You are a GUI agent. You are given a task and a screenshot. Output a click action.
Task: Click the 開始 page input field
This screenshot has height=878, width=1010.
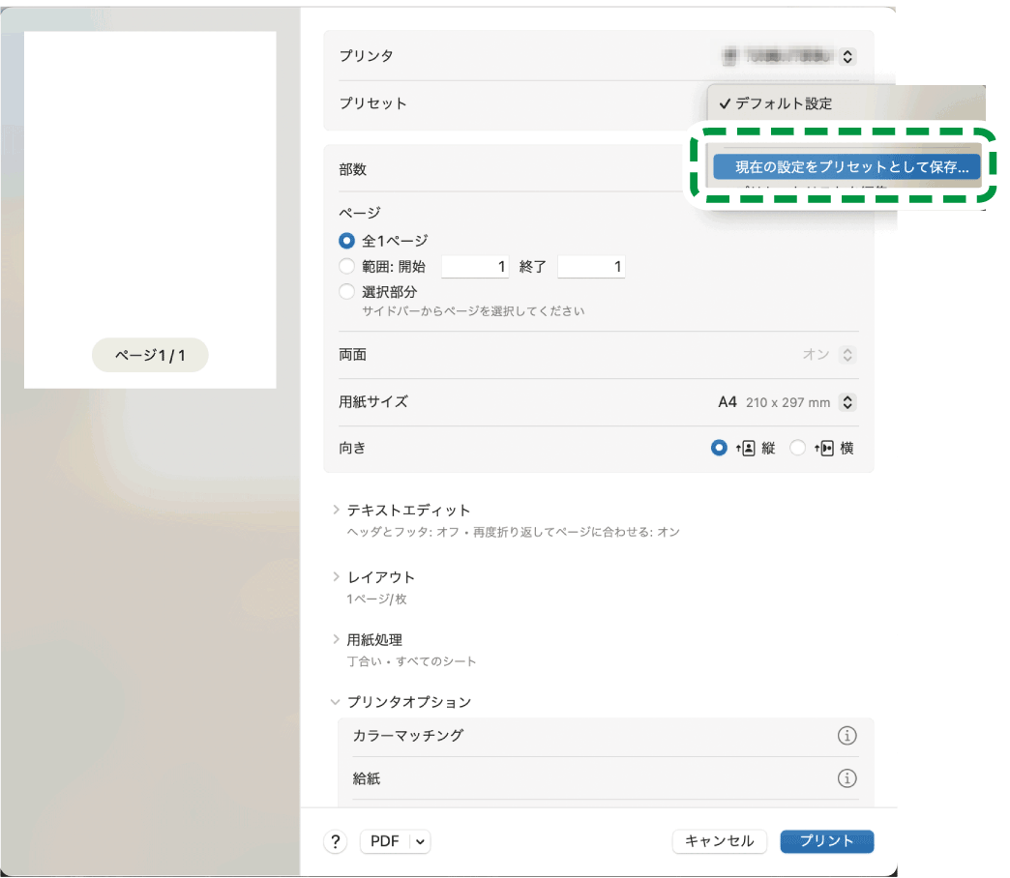[474, 266]
